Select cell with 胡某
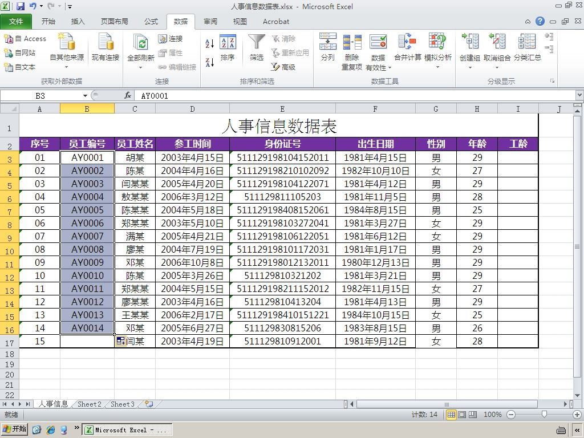The width and height of the screenshot is (584, 438). [135, 157]
